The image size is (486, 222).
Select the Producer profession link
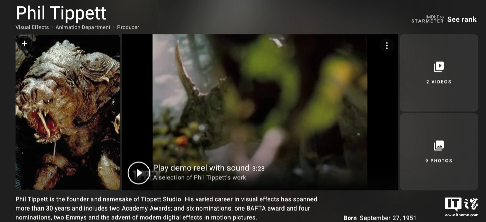(128, 27)
